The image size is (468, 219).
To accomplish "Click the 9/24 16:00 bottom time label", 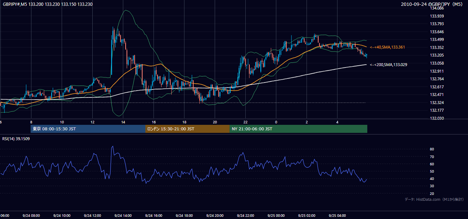I will [153, 215].
